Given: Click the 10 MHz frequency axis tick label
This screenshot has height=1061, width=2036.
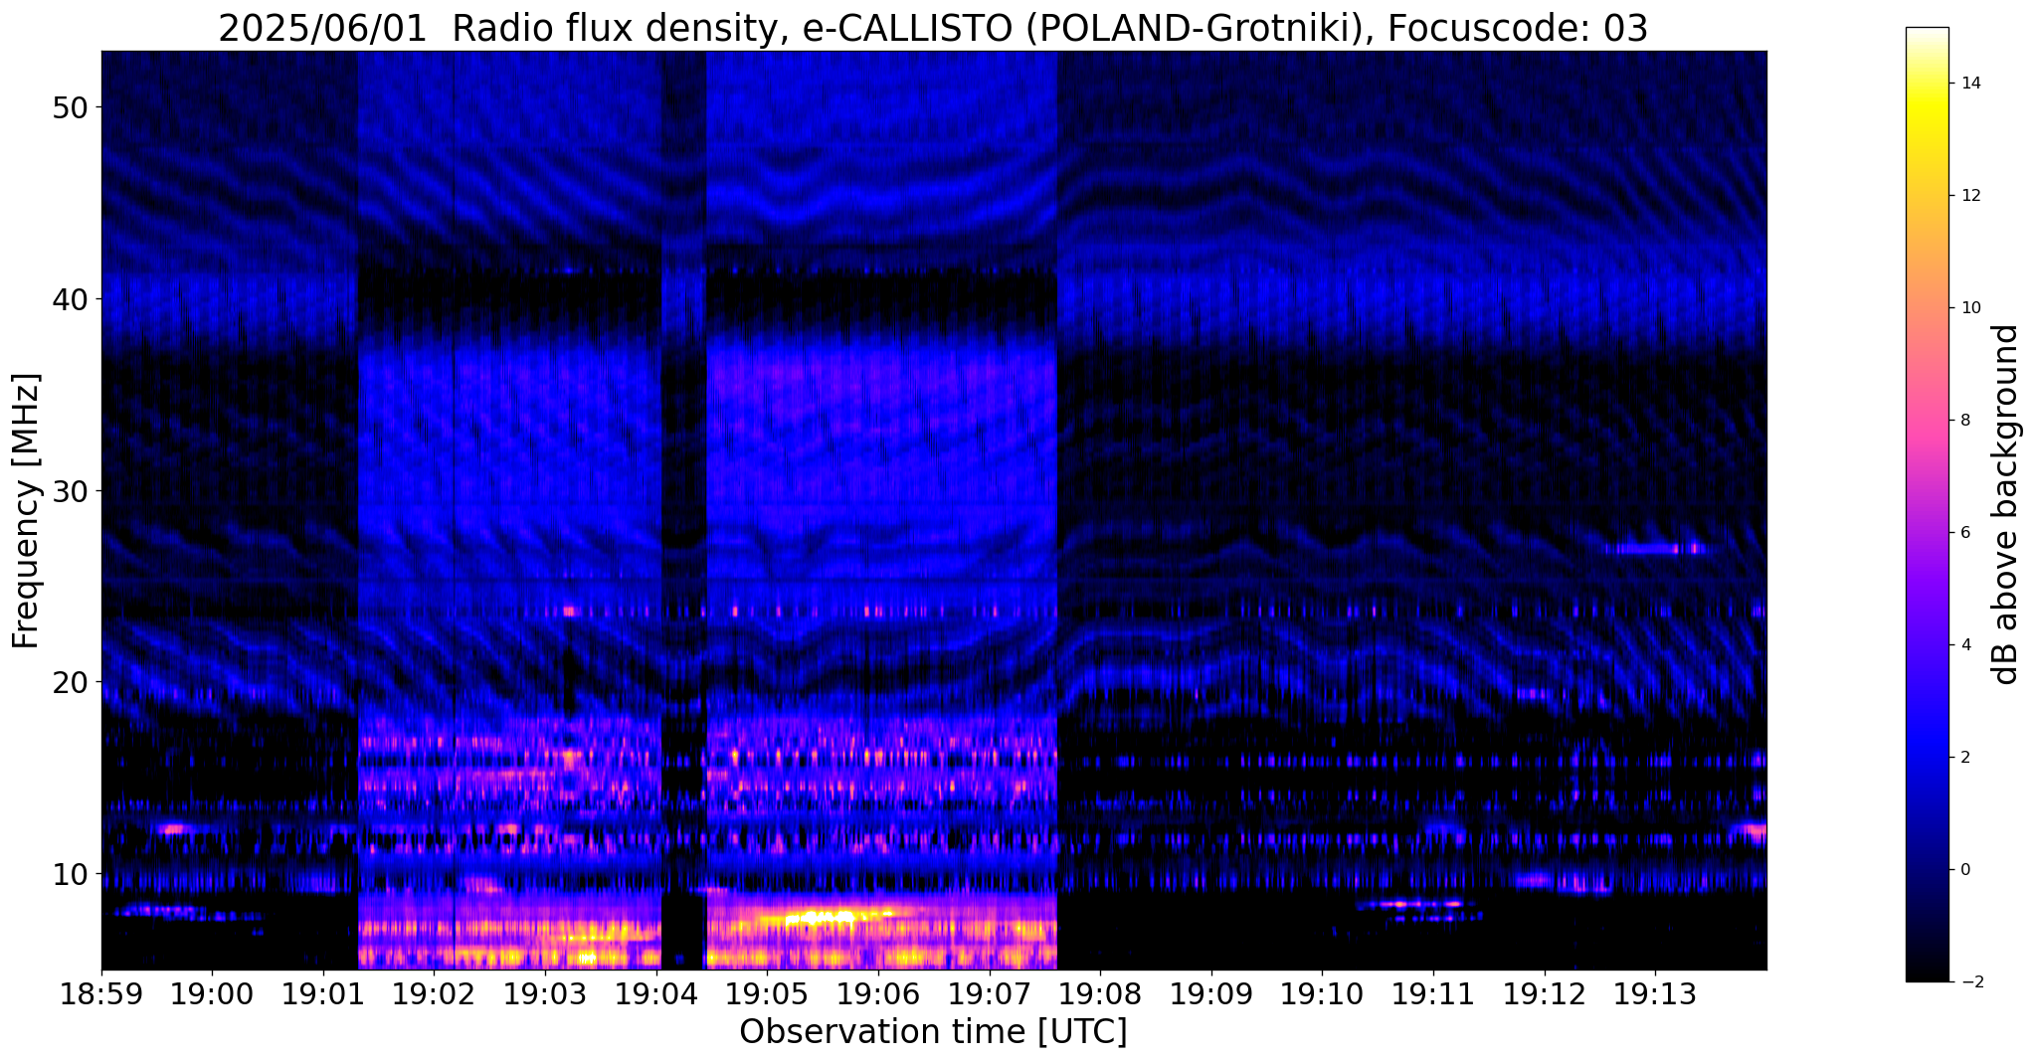Looking at the screenshot, I should (70, 874).
